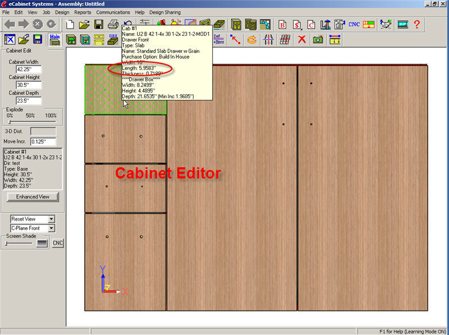Open the Design Sharing menu
Screen dimensions: 449x335
(x=165, y=12)
